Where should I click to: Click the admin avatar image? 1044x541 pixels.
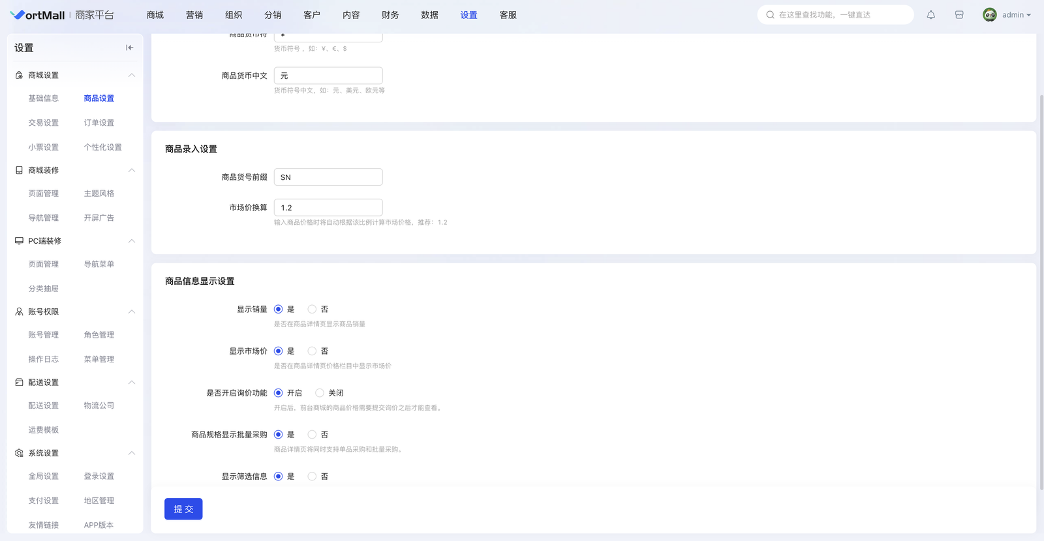(x=989, y=15)
